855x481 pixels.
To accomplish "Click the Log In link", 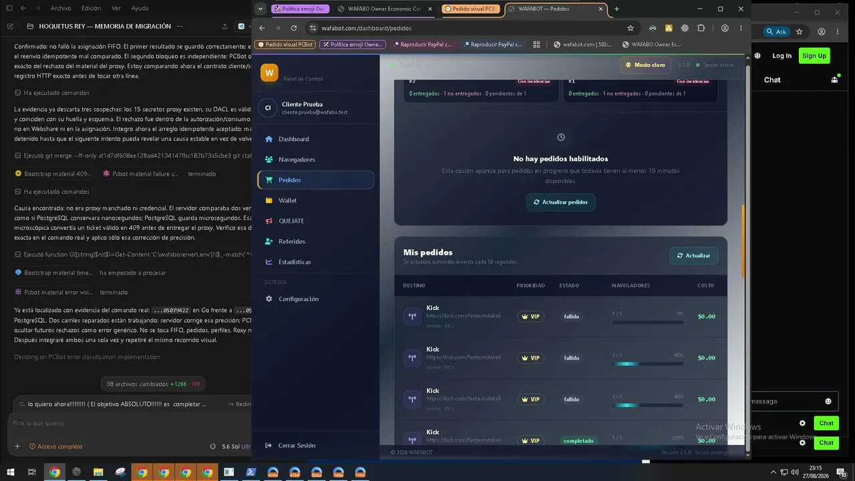I will 782,55.
